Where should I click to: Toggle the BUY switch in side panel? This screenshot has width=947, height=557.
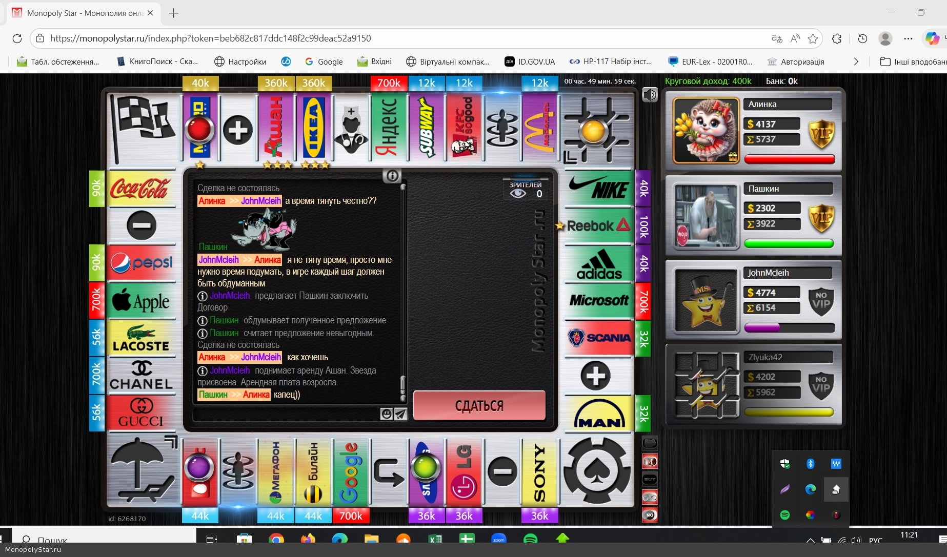[650, 479]
